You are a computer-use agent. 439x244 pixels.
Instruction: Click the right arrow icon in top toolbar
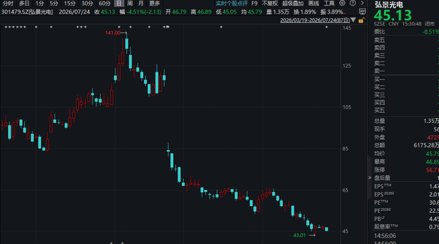362,3
